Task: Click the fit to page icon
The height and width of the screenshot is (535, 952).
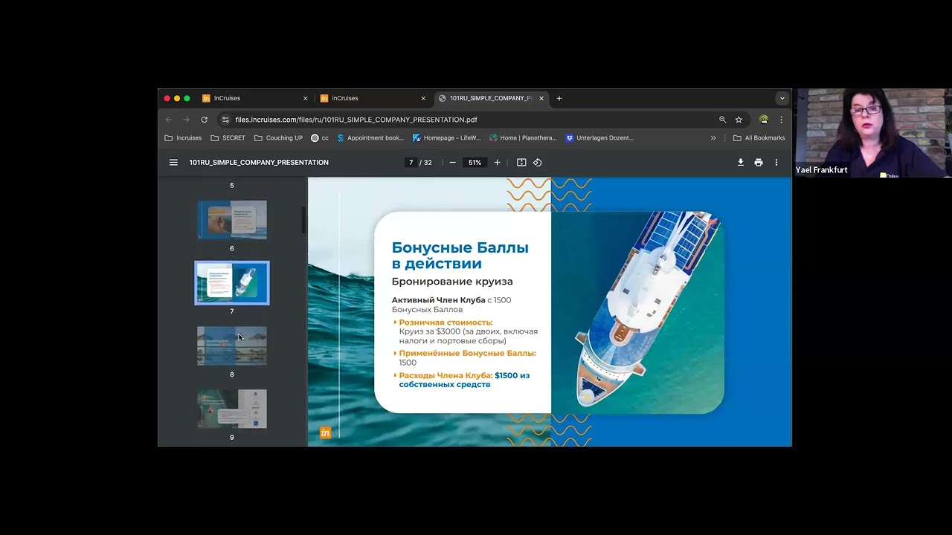Action: (521, 163)
